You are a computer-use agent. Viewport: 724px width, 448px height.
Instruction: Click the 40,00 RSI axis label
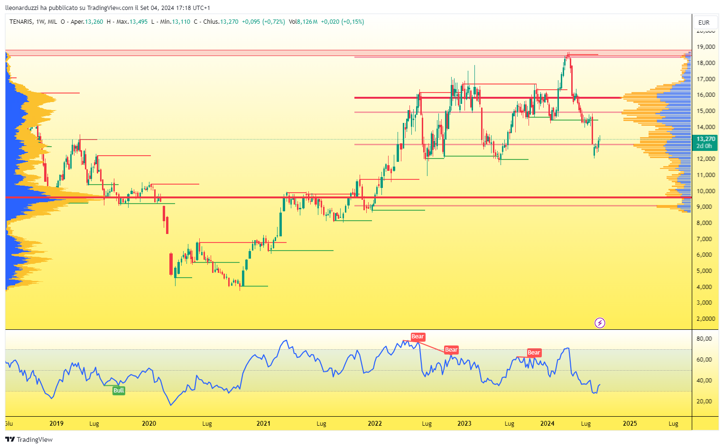point(704,381)
